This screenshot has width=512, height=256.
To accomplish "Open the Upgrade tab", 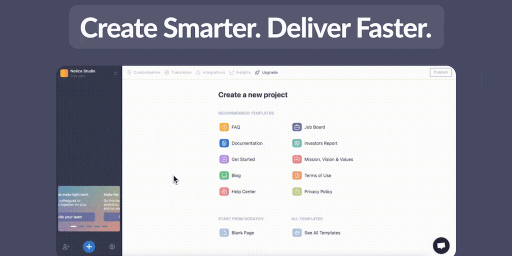I will 266,72.
